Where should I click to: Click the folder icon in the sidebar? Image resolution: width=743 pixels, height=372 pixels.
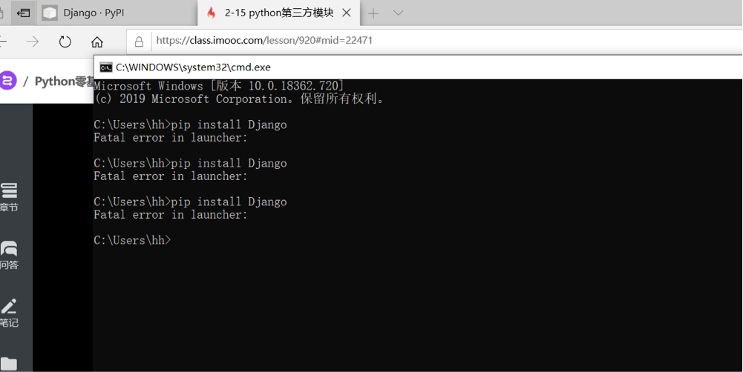coord(9,364)
